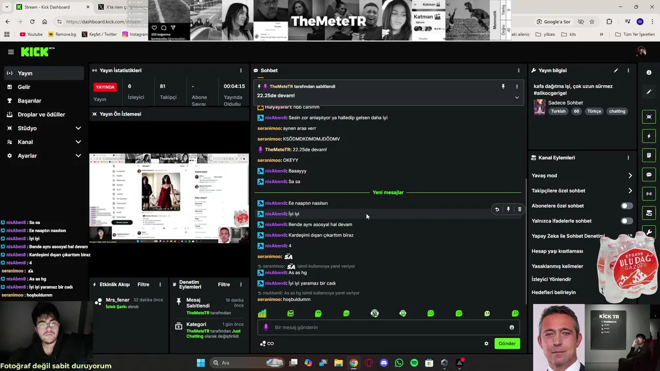
Task: Open Filtre in Denetim Eylemleri panel
Action: pos(224,284)
